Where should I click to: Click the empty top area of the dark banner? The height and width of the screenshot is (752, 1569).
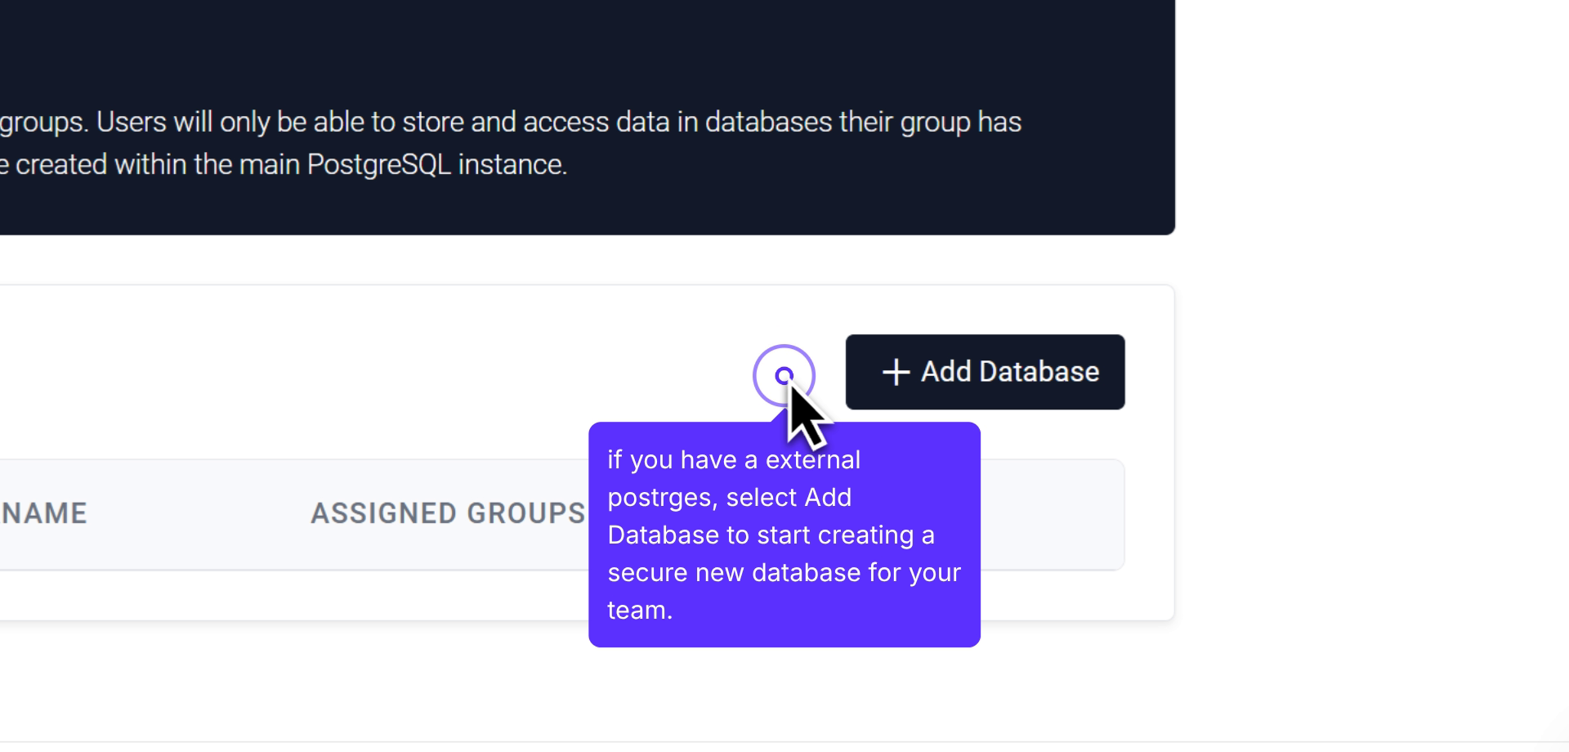[572, 41]
